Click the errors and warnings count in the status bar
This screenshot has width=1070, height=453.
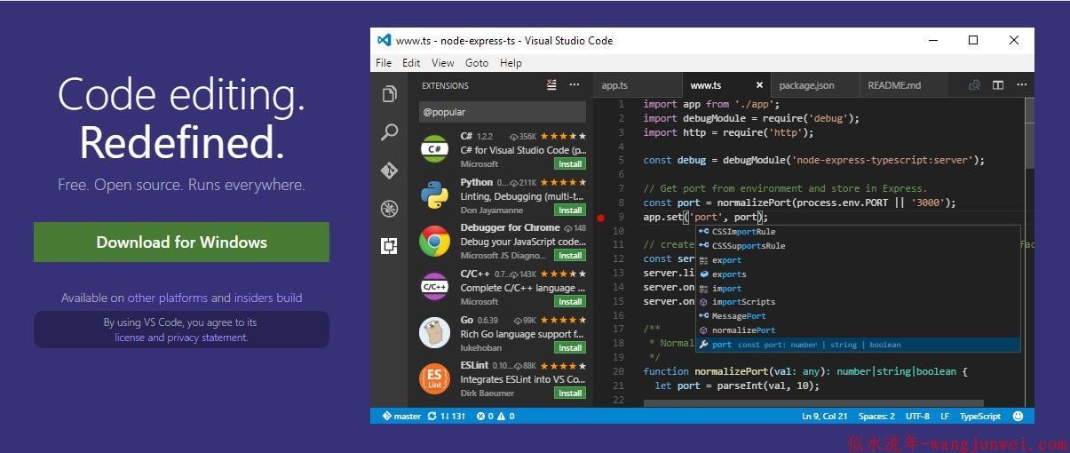tap(495, 416)
